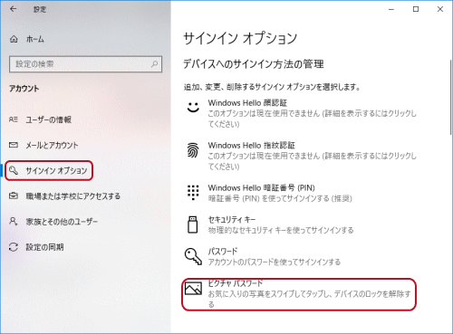Open the ホーム home icon
453x334 pixels.
14,39
